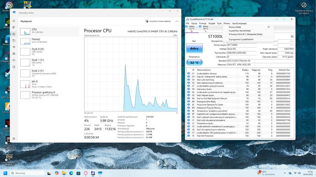Open Microsoft Store from the taskbar
Viewport: 316px width, 177px height.
tap(78, 173)
